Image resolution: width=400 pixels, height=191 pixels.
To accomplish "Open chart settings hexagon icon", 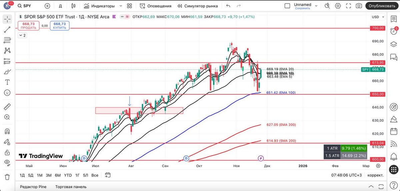I will click(x=338, y=6).
